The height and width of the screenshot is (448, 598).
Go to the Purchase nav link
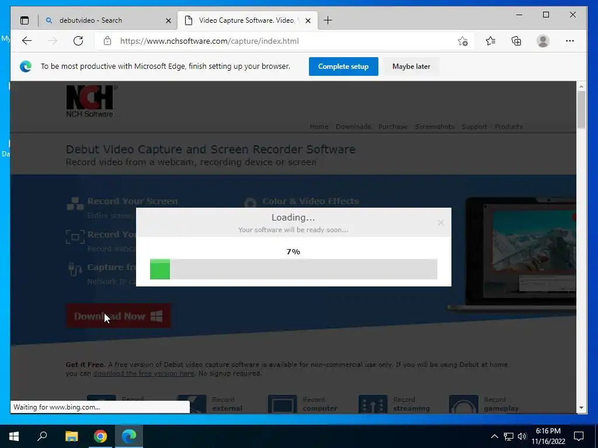pyautogui.click(x=393, y=127)
